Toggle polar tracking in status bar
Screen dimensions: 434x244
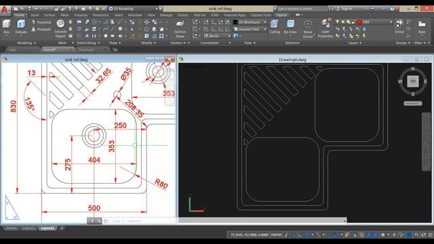[x=307, y=235]
